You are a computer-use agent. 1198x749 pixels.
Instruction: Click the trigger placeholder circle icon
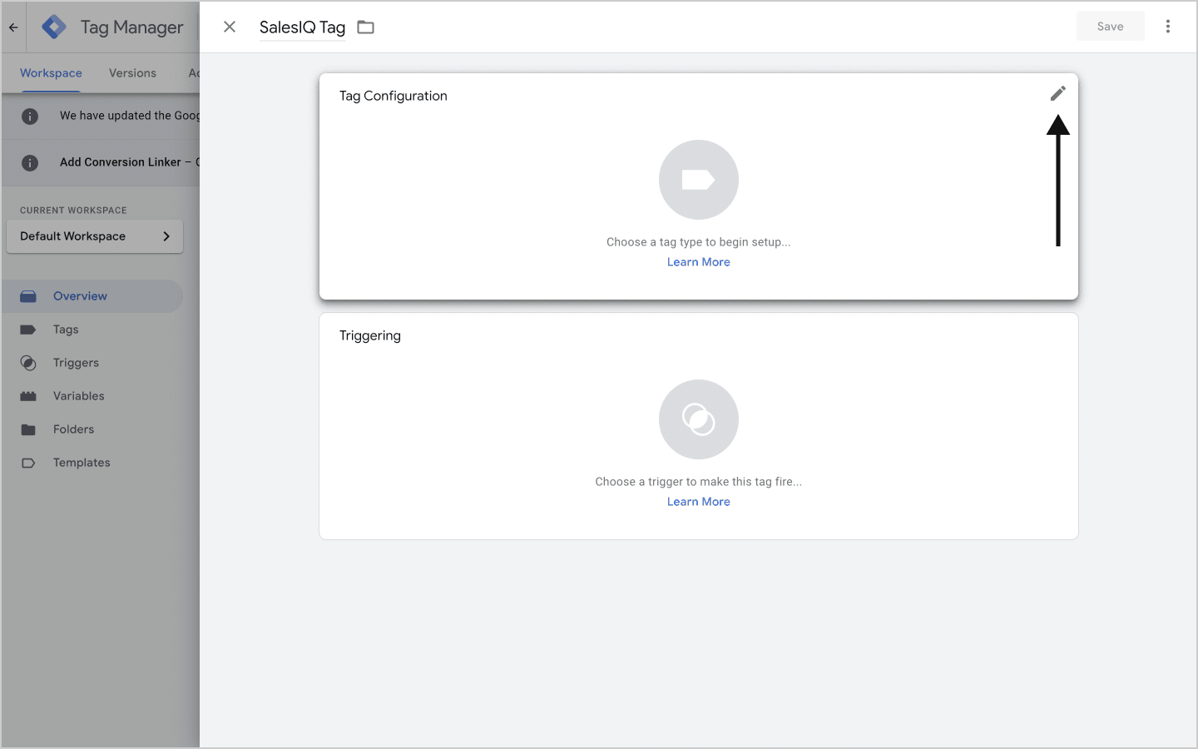point(699,419)
